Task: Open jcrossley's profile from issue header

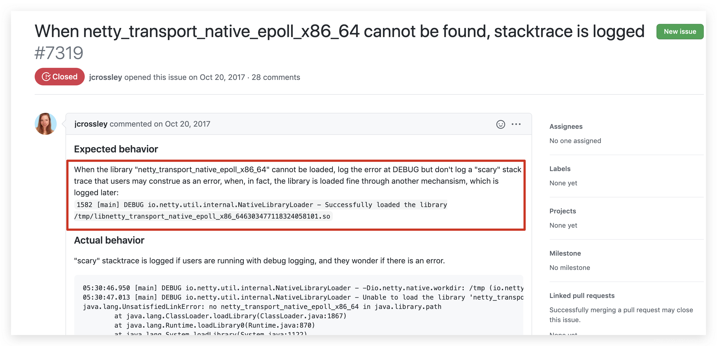Action: tap(105, 77)
